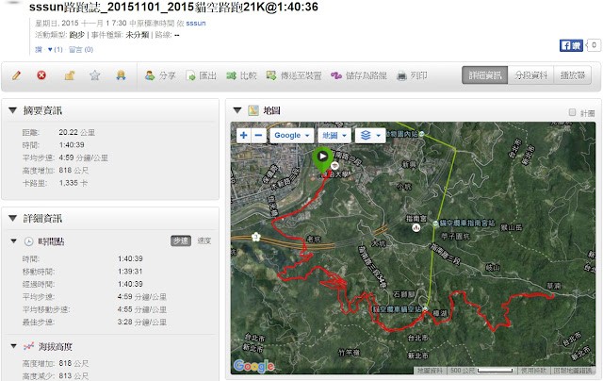
Task: Open the map layers dropdown
Action: coord(370,136)
